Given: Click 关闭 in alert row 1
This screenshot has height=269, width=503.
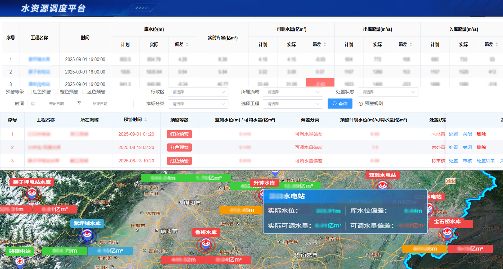Looking at the screenshot, I should pos(467,134).
